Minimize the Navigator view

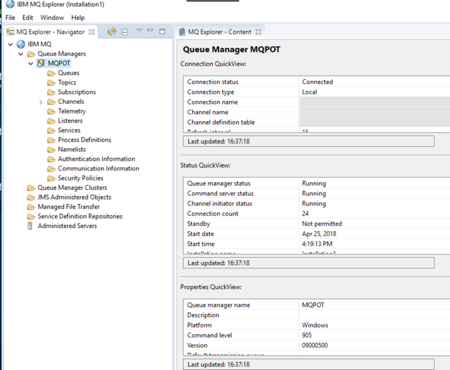pyautogui.click(x=150, y=30)
